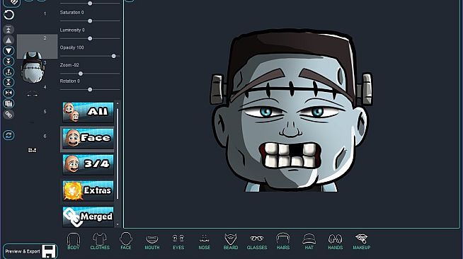Open the HAT category
The height and width of the screenshot is (259, 463).
click(x=309, y=241)
